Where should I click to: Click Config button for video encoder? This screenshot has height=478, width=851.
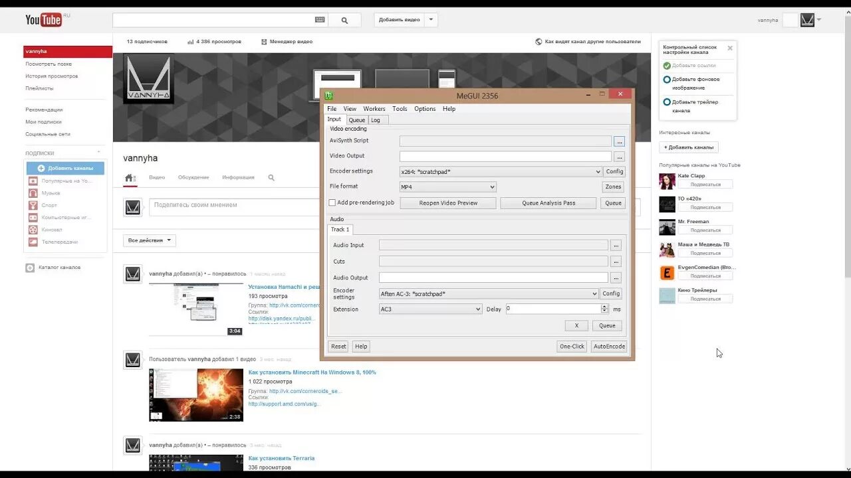614,172
